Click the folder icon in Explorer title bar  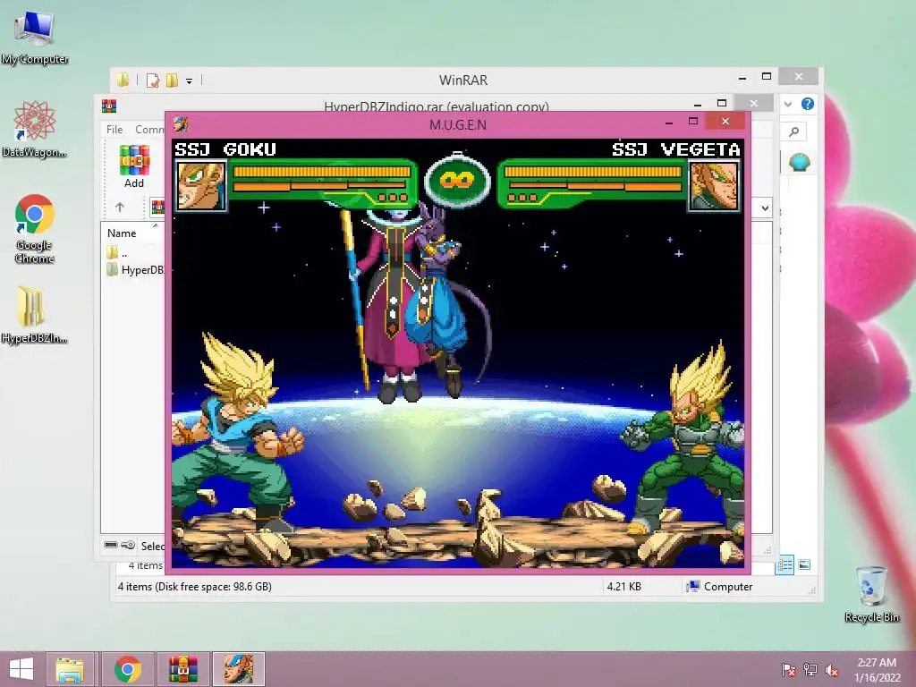coord(123,80)
